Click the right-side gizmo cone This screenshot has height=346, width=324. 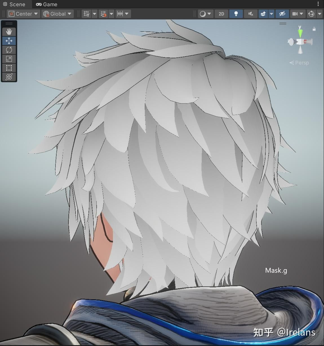[308, 42]
